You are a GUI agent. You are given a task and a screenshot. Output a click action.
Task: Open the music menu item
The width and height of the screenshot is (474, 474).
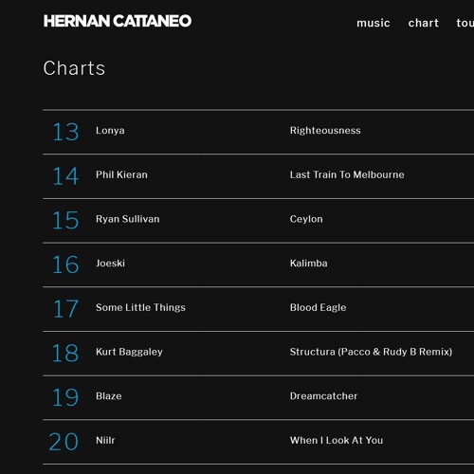point(374,23)
